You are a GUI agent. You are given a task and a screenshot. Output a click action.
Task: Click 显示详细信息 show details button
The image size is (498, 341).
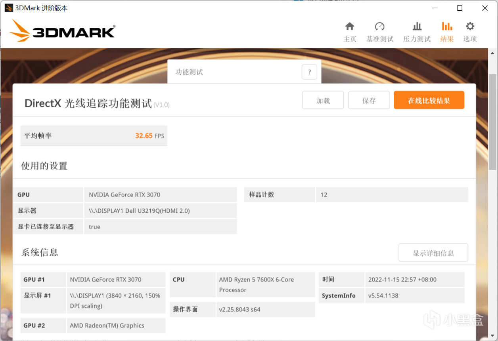point(433,253)
